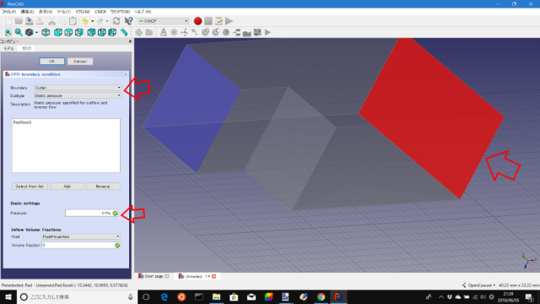Switch to the right view cube icon
Image resolution: width=540 pixels, height=304 pixels.
click(79, 32)
